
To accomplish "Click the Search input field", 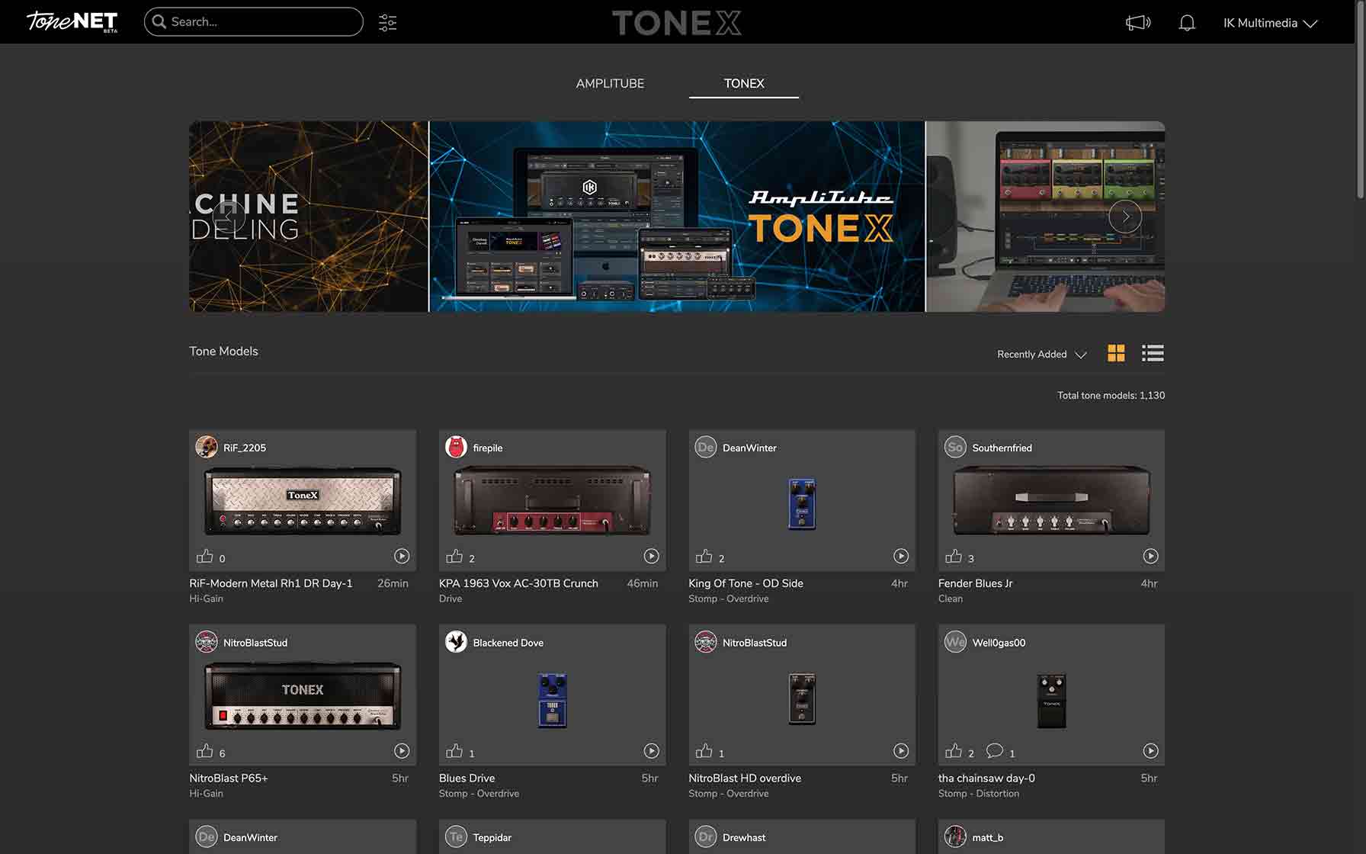I will pyautogui.click(x=254, y=21).
